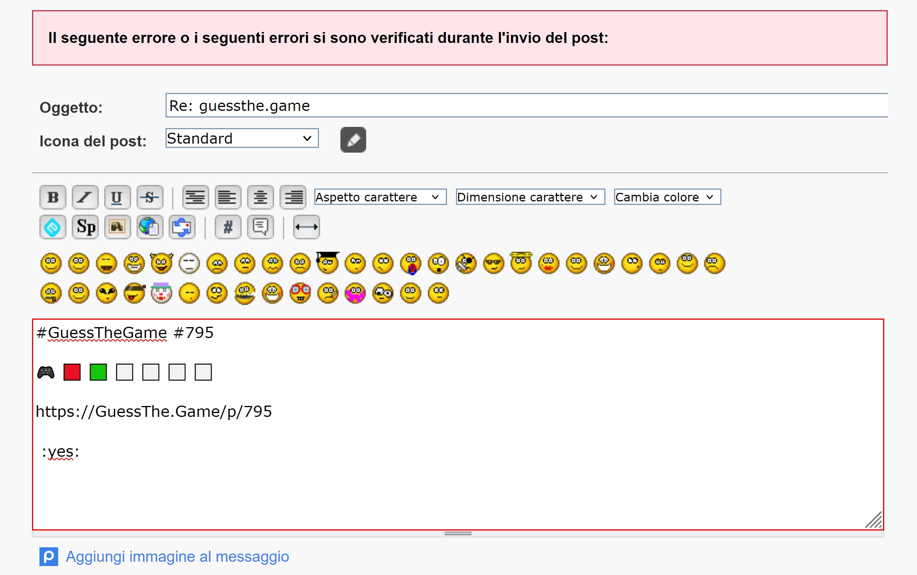The height and width of the screenshot is (575, 917).
Task: Click inside the message text area
Action: tap(458, 425)
